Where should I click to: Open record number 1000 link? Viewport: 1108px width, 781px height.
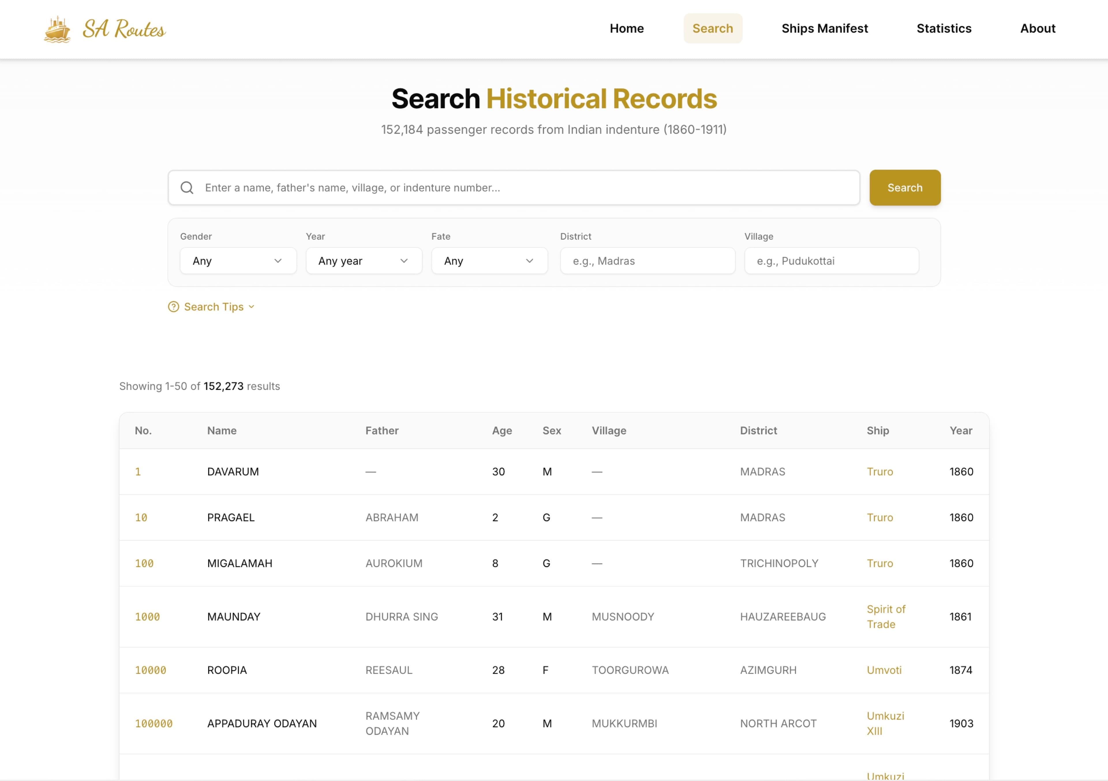click(147, 617)
